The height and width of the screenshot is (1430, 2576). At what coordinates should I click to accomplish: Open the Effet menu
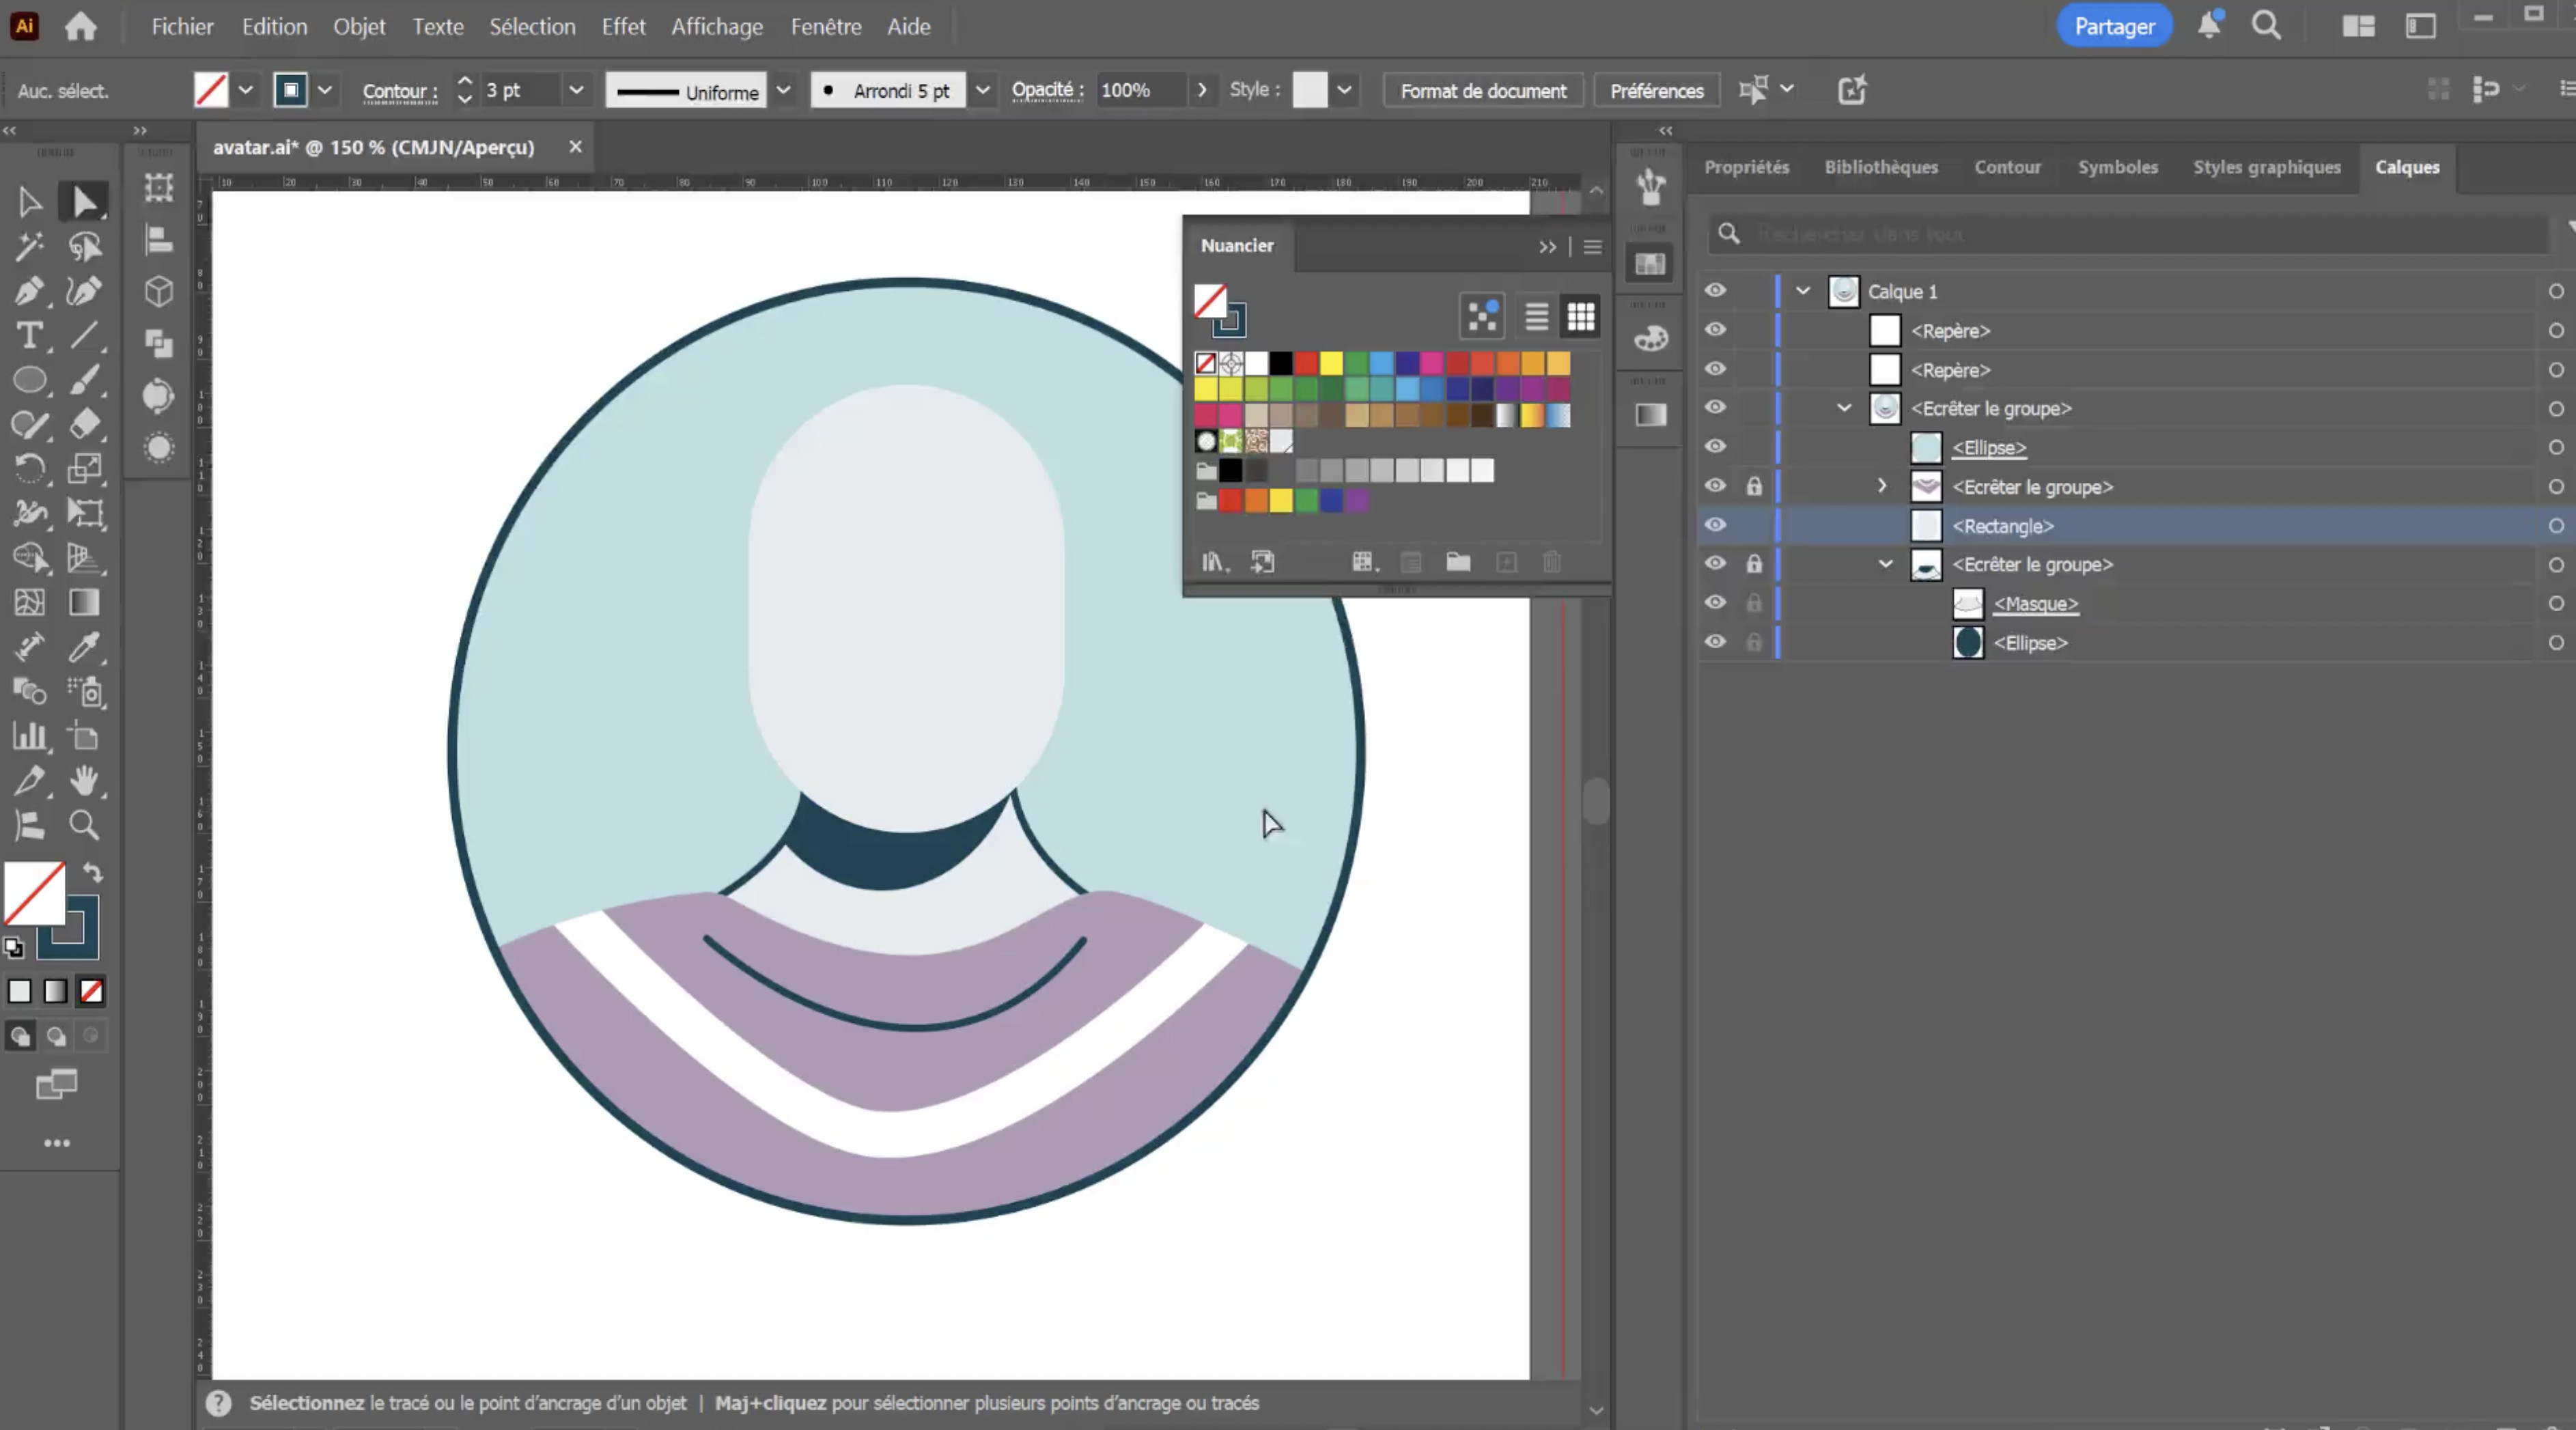623,27
